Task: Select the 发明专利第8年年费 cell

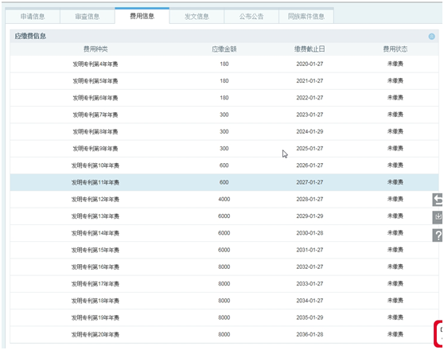Action: coord(95,132)
